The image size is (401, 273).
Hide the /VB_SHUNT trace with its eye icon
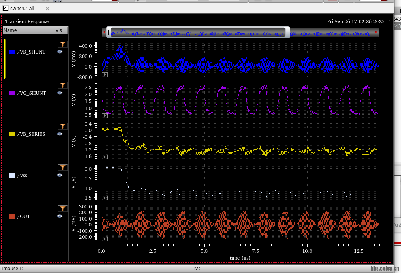click(60, 52)
